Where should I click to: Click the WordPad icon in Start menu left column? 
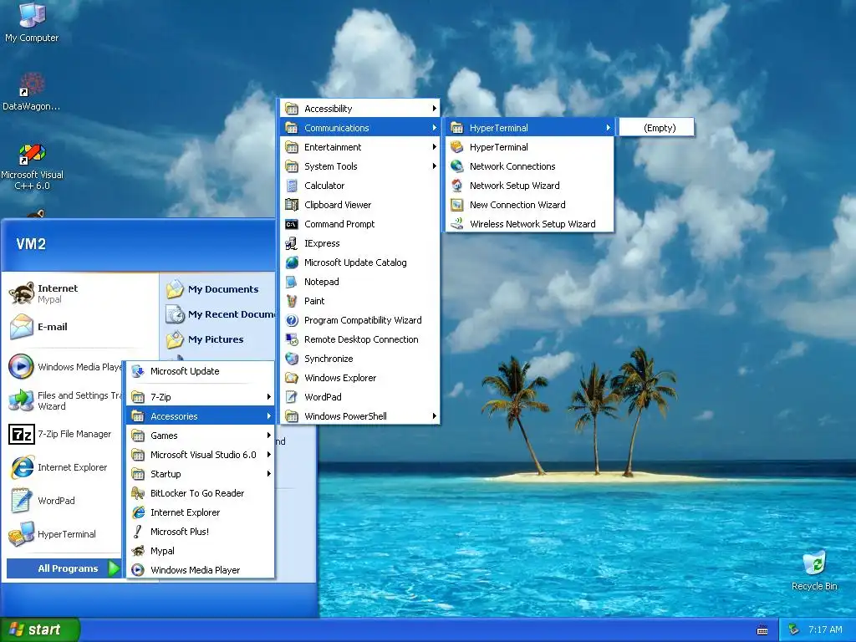coord(21,501)
